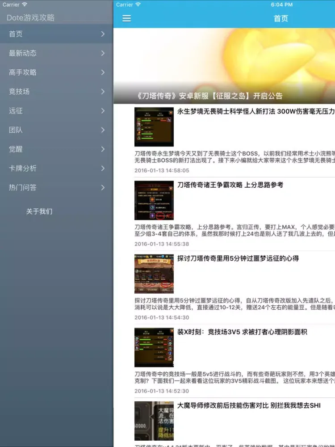Tap the Wi-Fi icon in status bar
Image resolution: width=335 pixels, height=447 pixels.
click(138, 4)
